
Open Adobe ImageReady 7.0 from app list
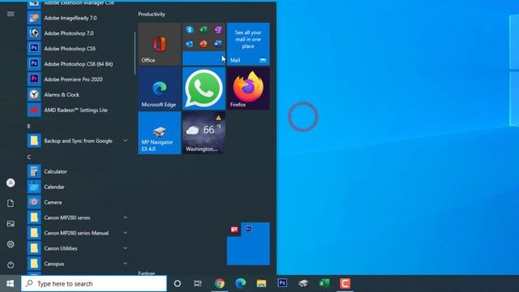[x=78, y=18]
